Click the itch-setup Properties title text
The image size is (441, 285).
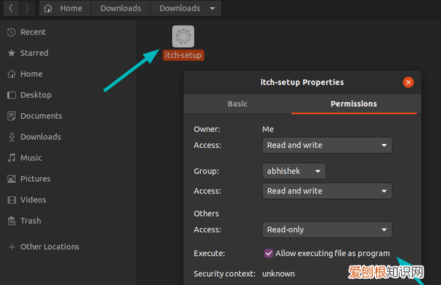[x=302, y=83]
